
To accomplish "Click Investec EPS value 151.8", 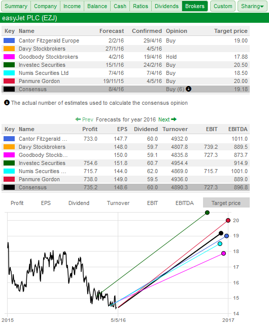I will [120, 163].
